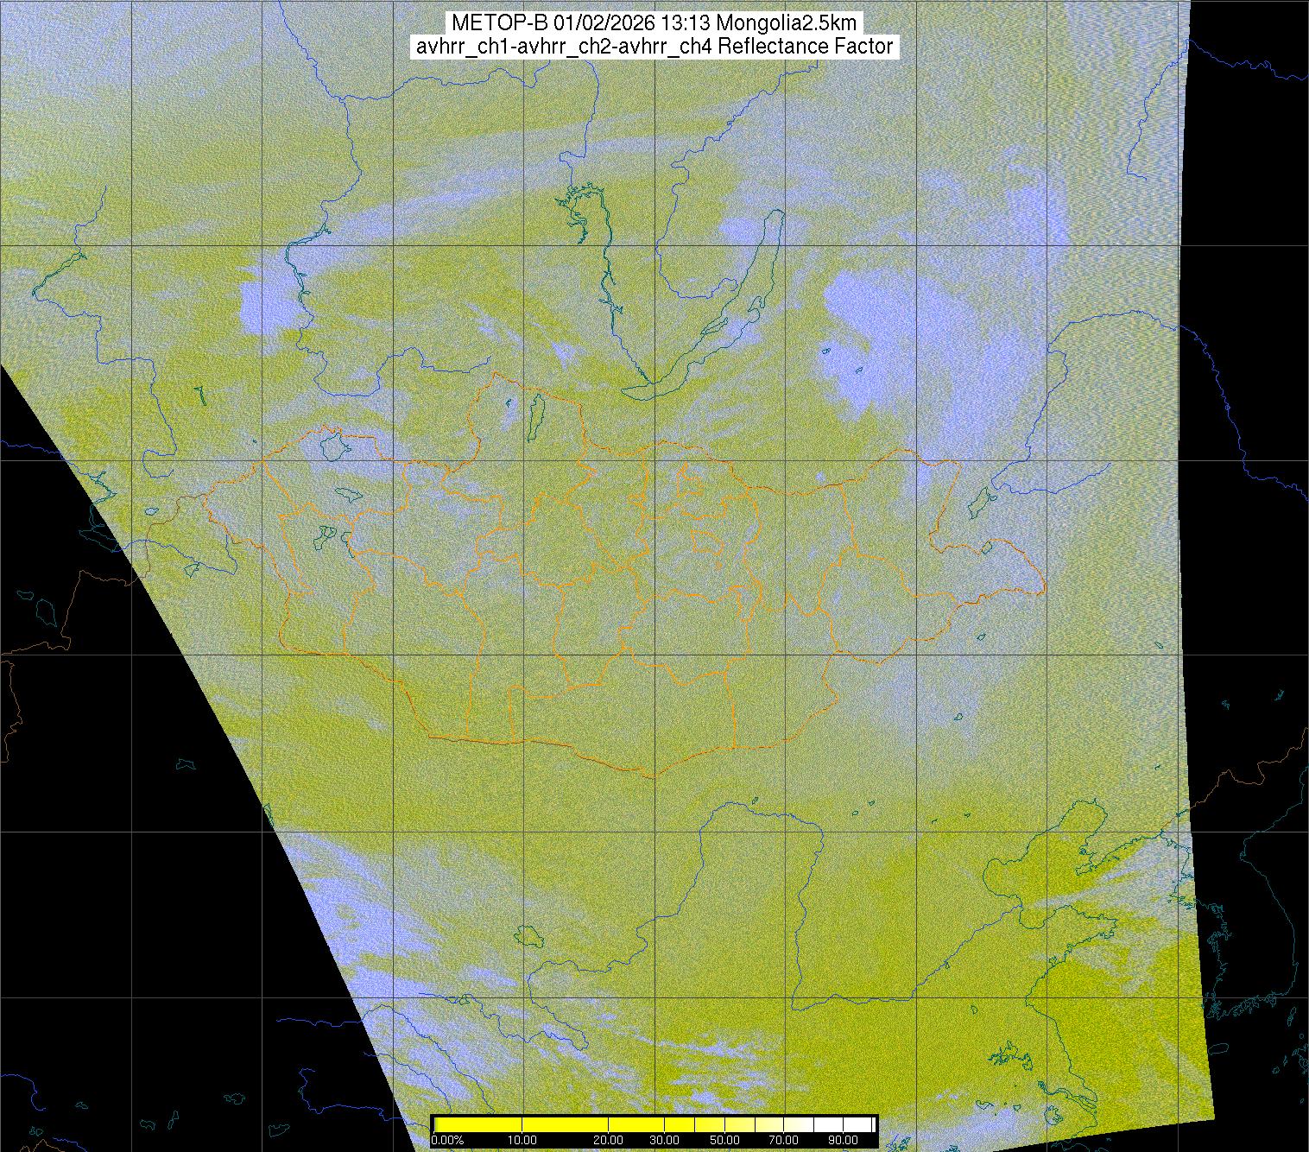This screenshot has width=1309, height=1152.
Task: Click the bright yellow start of colorbar
Action: (x=442, y=1124)
